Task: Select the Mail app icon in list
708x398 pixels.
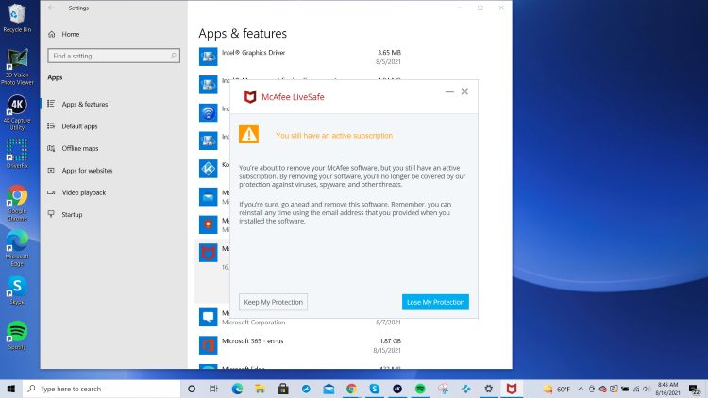Action: tap(209, 197)
